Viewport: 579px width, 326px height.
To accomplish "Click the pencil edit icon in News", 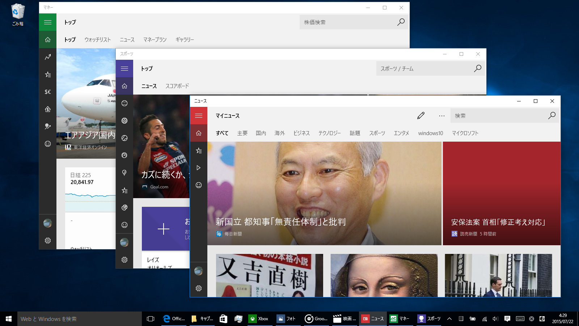I will point(420,116).
